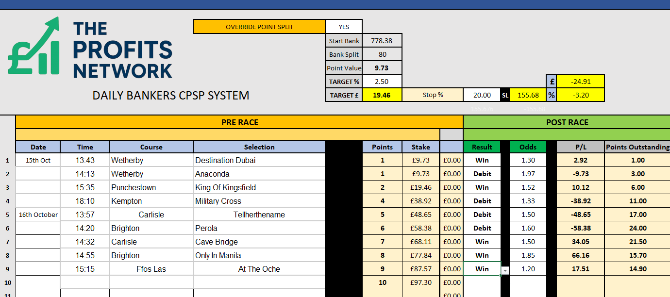Click the £ loss cell showing -24.91
Screen dimensions: 670x297
point(580,82)
